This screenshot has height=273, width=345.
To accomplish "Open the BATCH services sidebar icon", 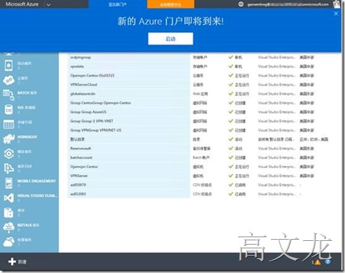I will [9, 95].
